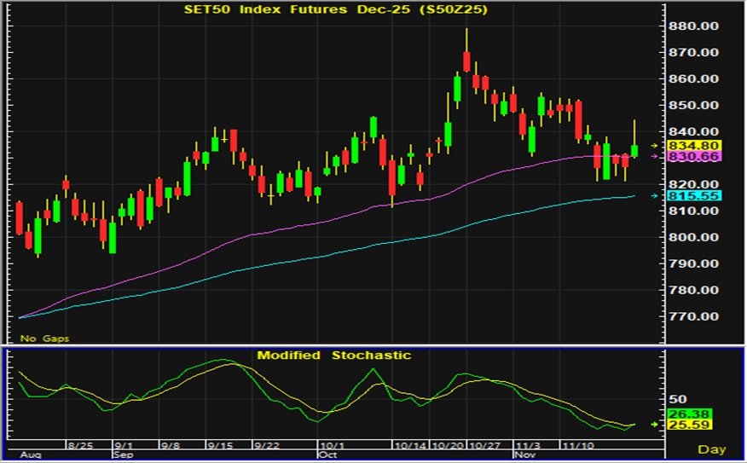Click the No Gaps label
This screenshot has height=463, width=747.
pos(44,339)
